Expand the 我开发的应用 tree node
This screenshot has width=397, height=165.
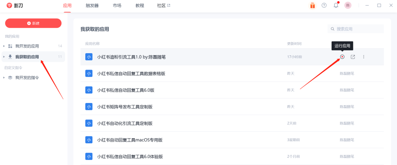[4, 46]
